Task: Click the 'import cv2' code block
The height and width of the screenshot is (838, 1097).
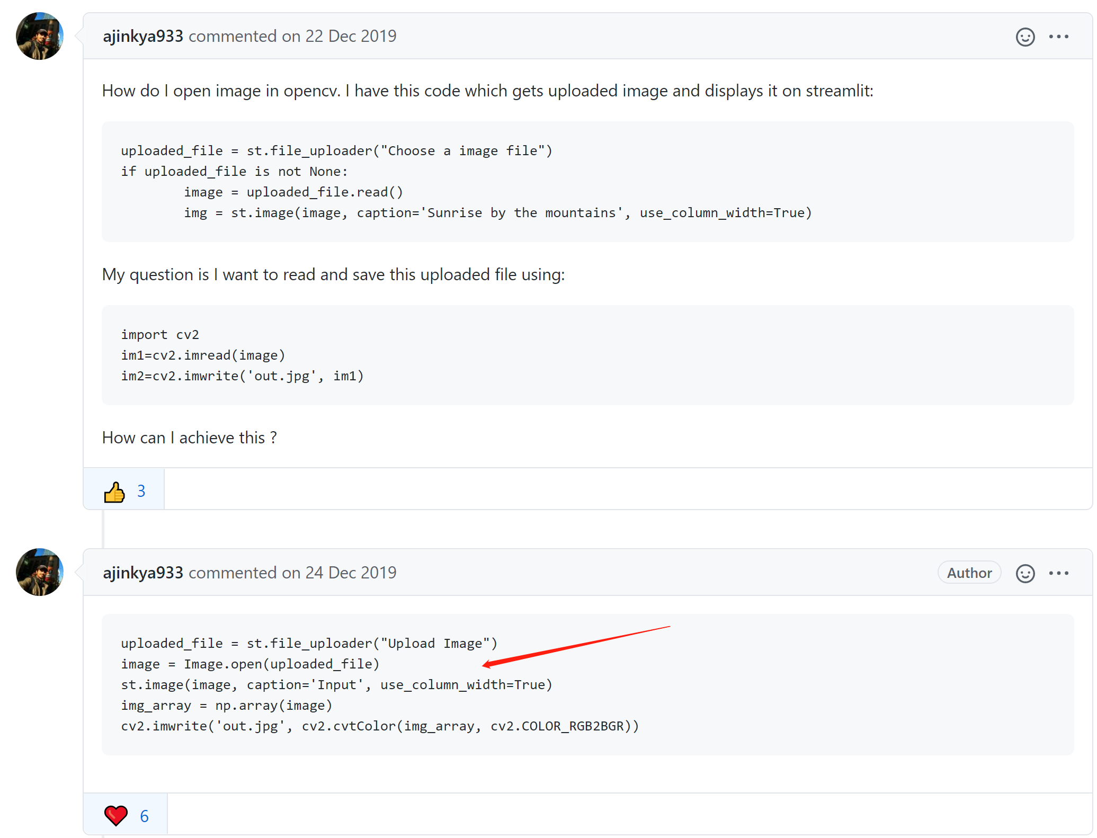Action: click(587, 355)
